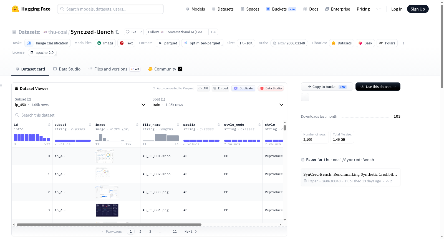Open Datasets in the top navigation
Image resolution: width=444 pixels, height=239 pixels.
pyautogui.click(x=223, y=9)
